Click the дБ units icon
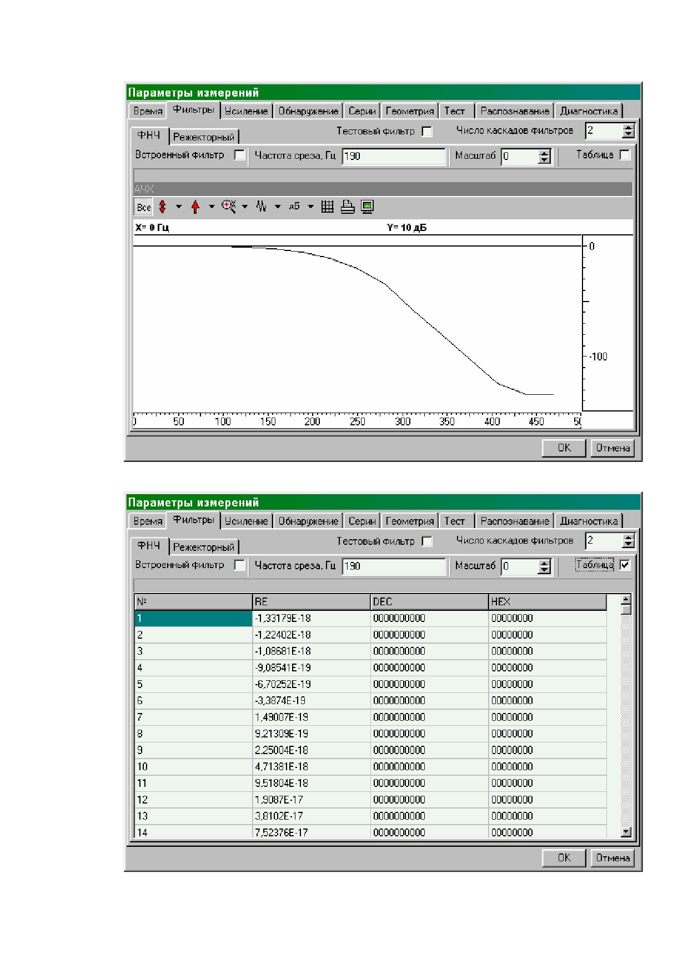The width and height of the screenshot is (688, 974). (x=294, y=207)
